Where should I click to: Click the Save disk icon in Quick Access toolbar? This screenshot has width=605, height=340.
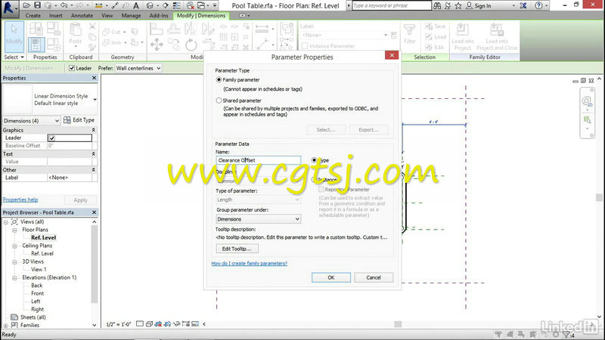coord(37,5)
